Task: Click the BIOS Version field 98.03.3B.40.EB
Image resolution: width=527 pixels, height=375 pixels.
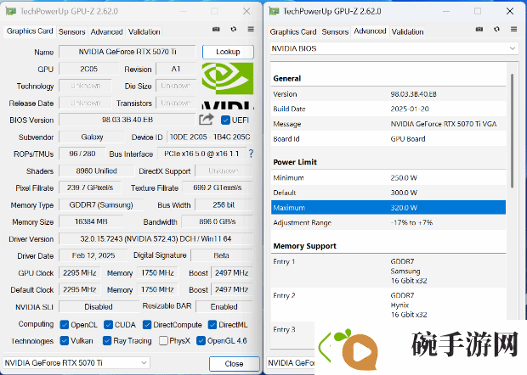Action: click(x=127, y=120)
